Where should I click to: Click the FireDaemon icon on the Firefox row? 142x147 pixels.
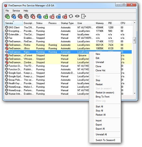pyautogui.click(x=7, y=45)
